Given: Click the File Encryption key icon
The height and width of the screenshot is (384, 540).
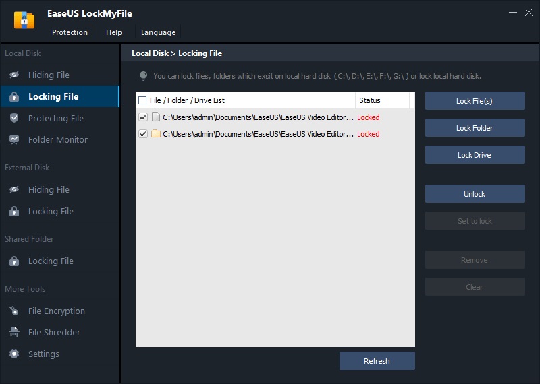Looking at the screenshot, I should pos(14,311).
